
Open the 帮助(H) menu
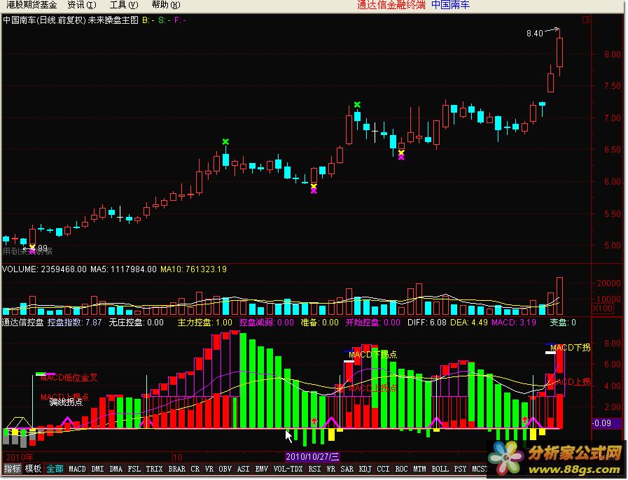click(x=166, y=5)
